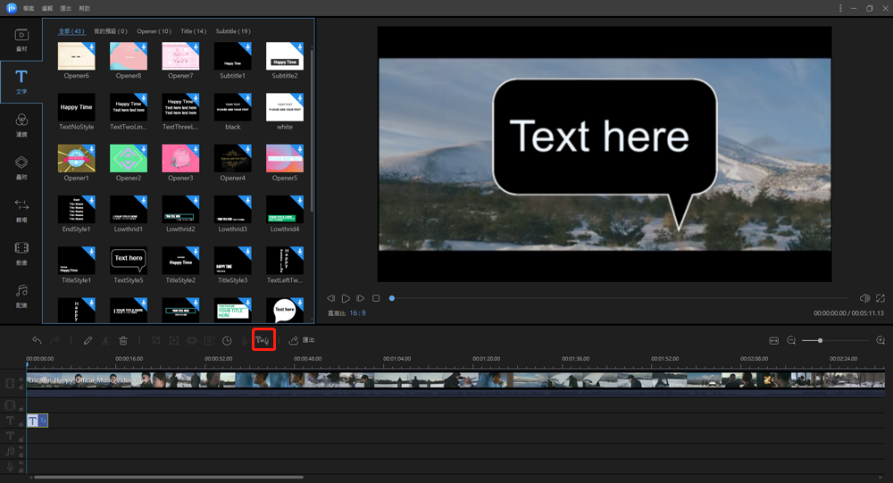Click the clock duration icon
Image resolution: width=893 pixels, height=483 pixels.
click(227, 341)
